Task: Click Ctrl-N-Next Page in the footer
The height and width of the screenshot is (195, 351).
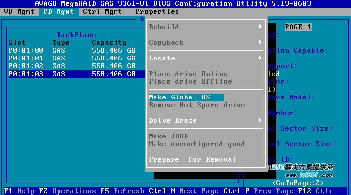Action: [184, 191]
